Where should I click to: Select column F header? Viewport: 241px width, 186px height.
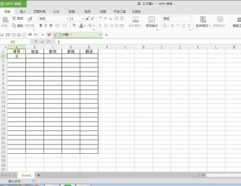tap(107, 47)
